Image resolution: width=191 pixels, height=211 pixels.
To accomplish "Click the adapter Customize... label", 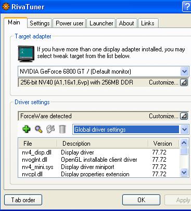I will pos(163,82).
